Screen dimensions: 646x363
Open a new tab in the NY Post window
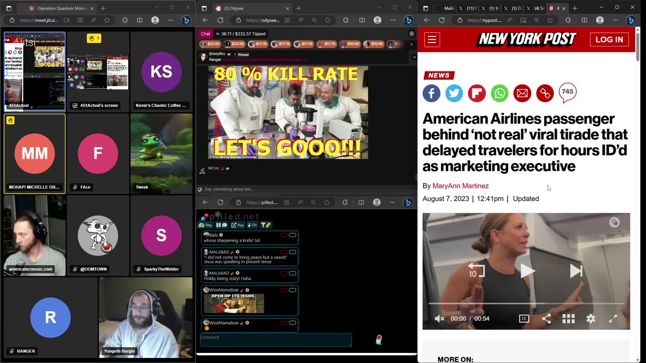coord(574,8)
